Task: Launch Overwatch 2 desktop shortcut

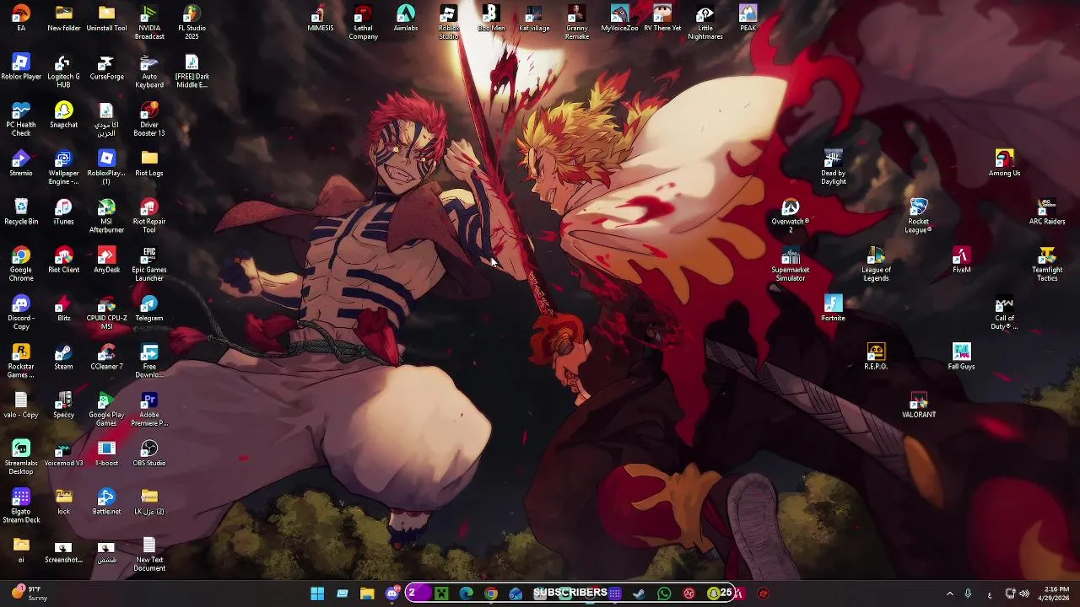Action: [791, 216]
